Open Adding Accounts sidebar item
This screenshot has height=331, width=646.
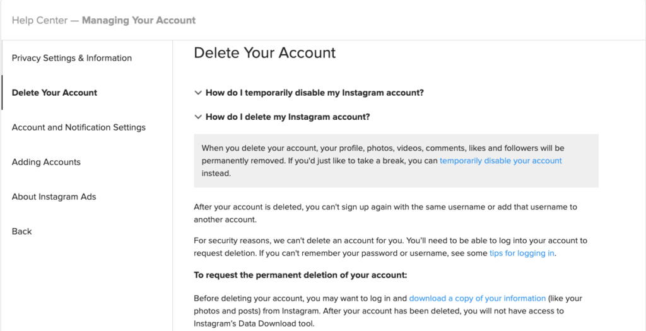(46, 162)
